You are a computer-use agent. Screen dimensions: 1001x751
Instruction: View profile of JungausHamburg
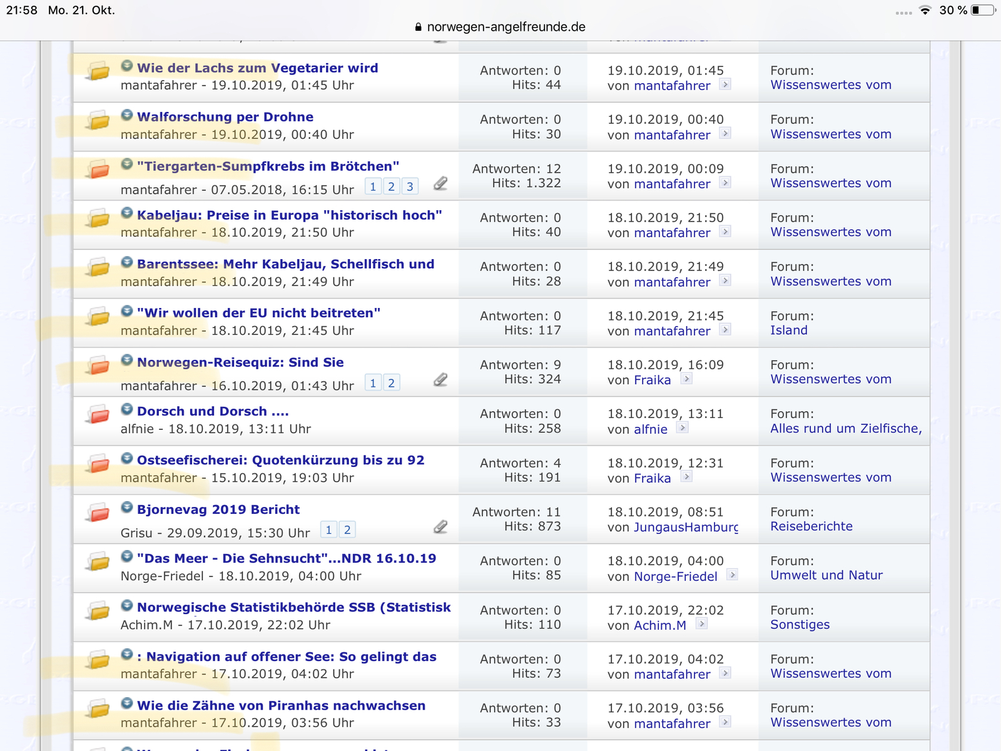click(x=686, y=527)
